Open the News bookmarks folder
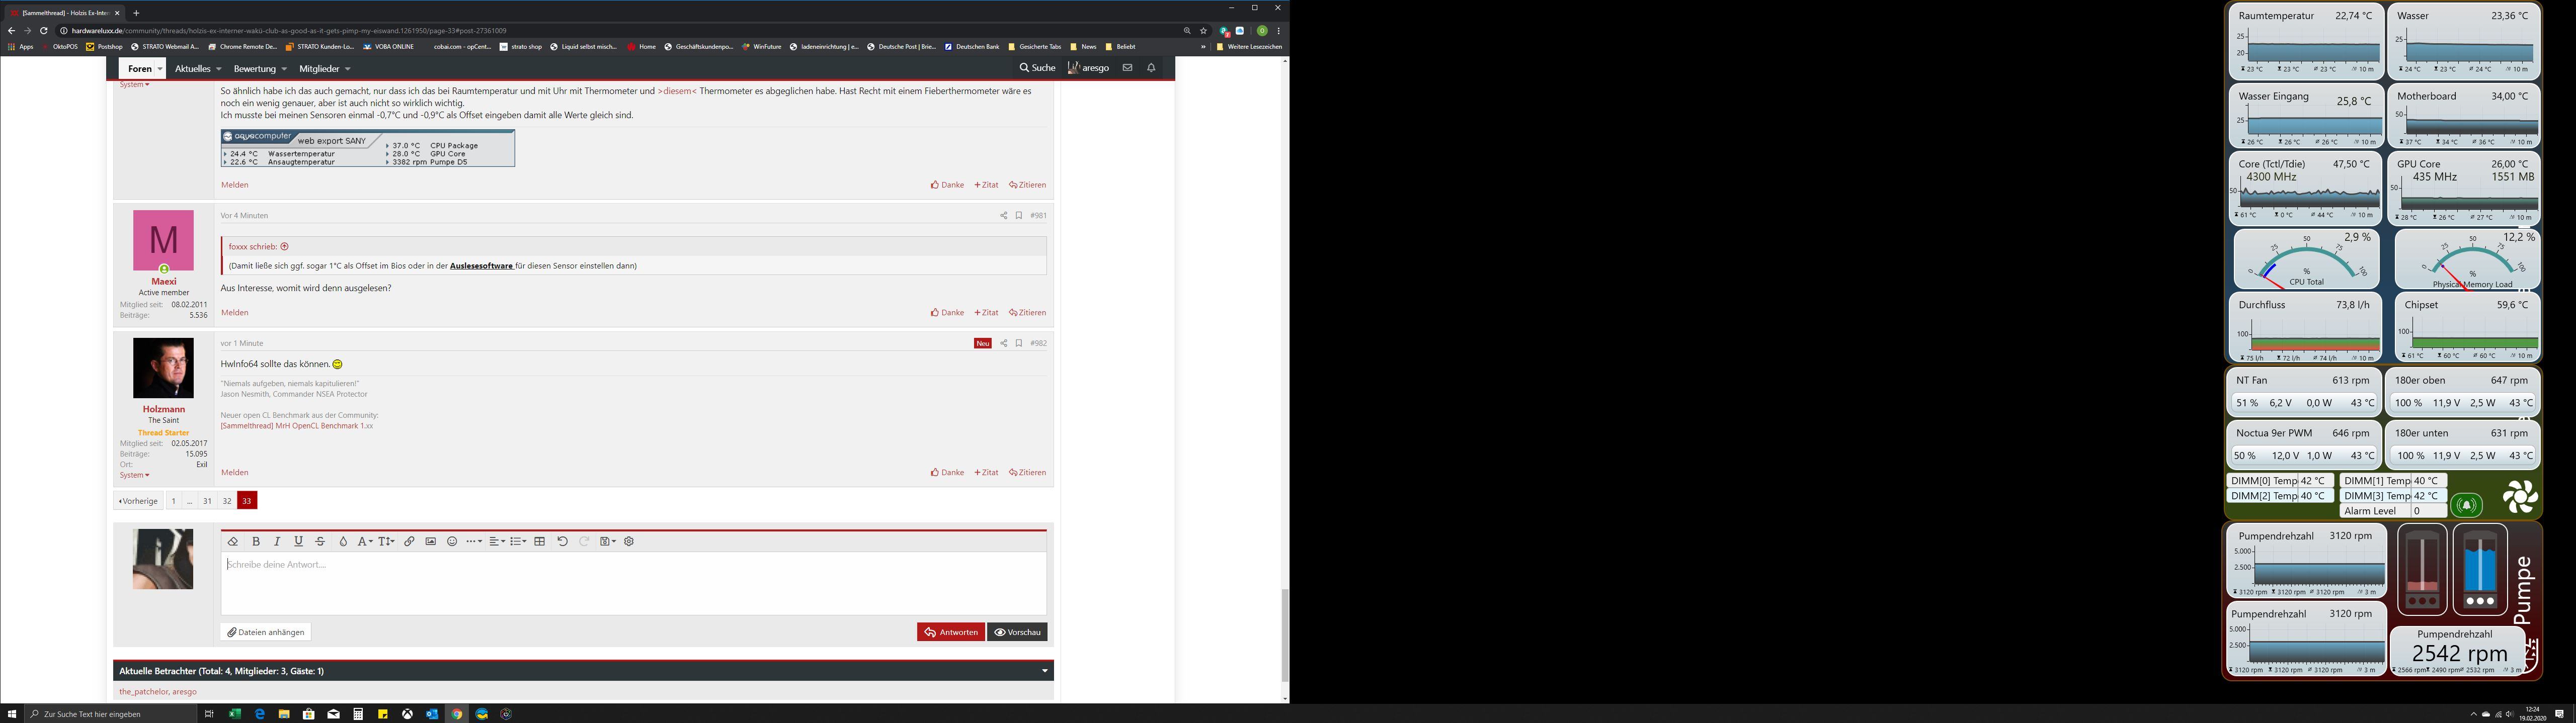The width and height of the screenshot is (2576, 723). point(1083,47)
